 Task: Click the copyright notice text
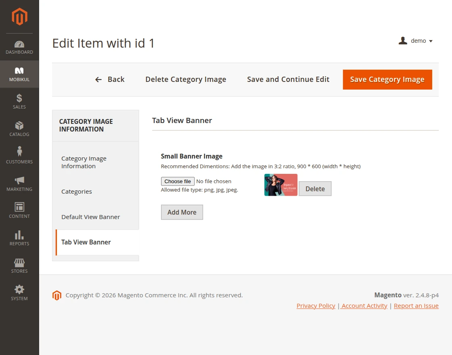click(x=154, y=295)
